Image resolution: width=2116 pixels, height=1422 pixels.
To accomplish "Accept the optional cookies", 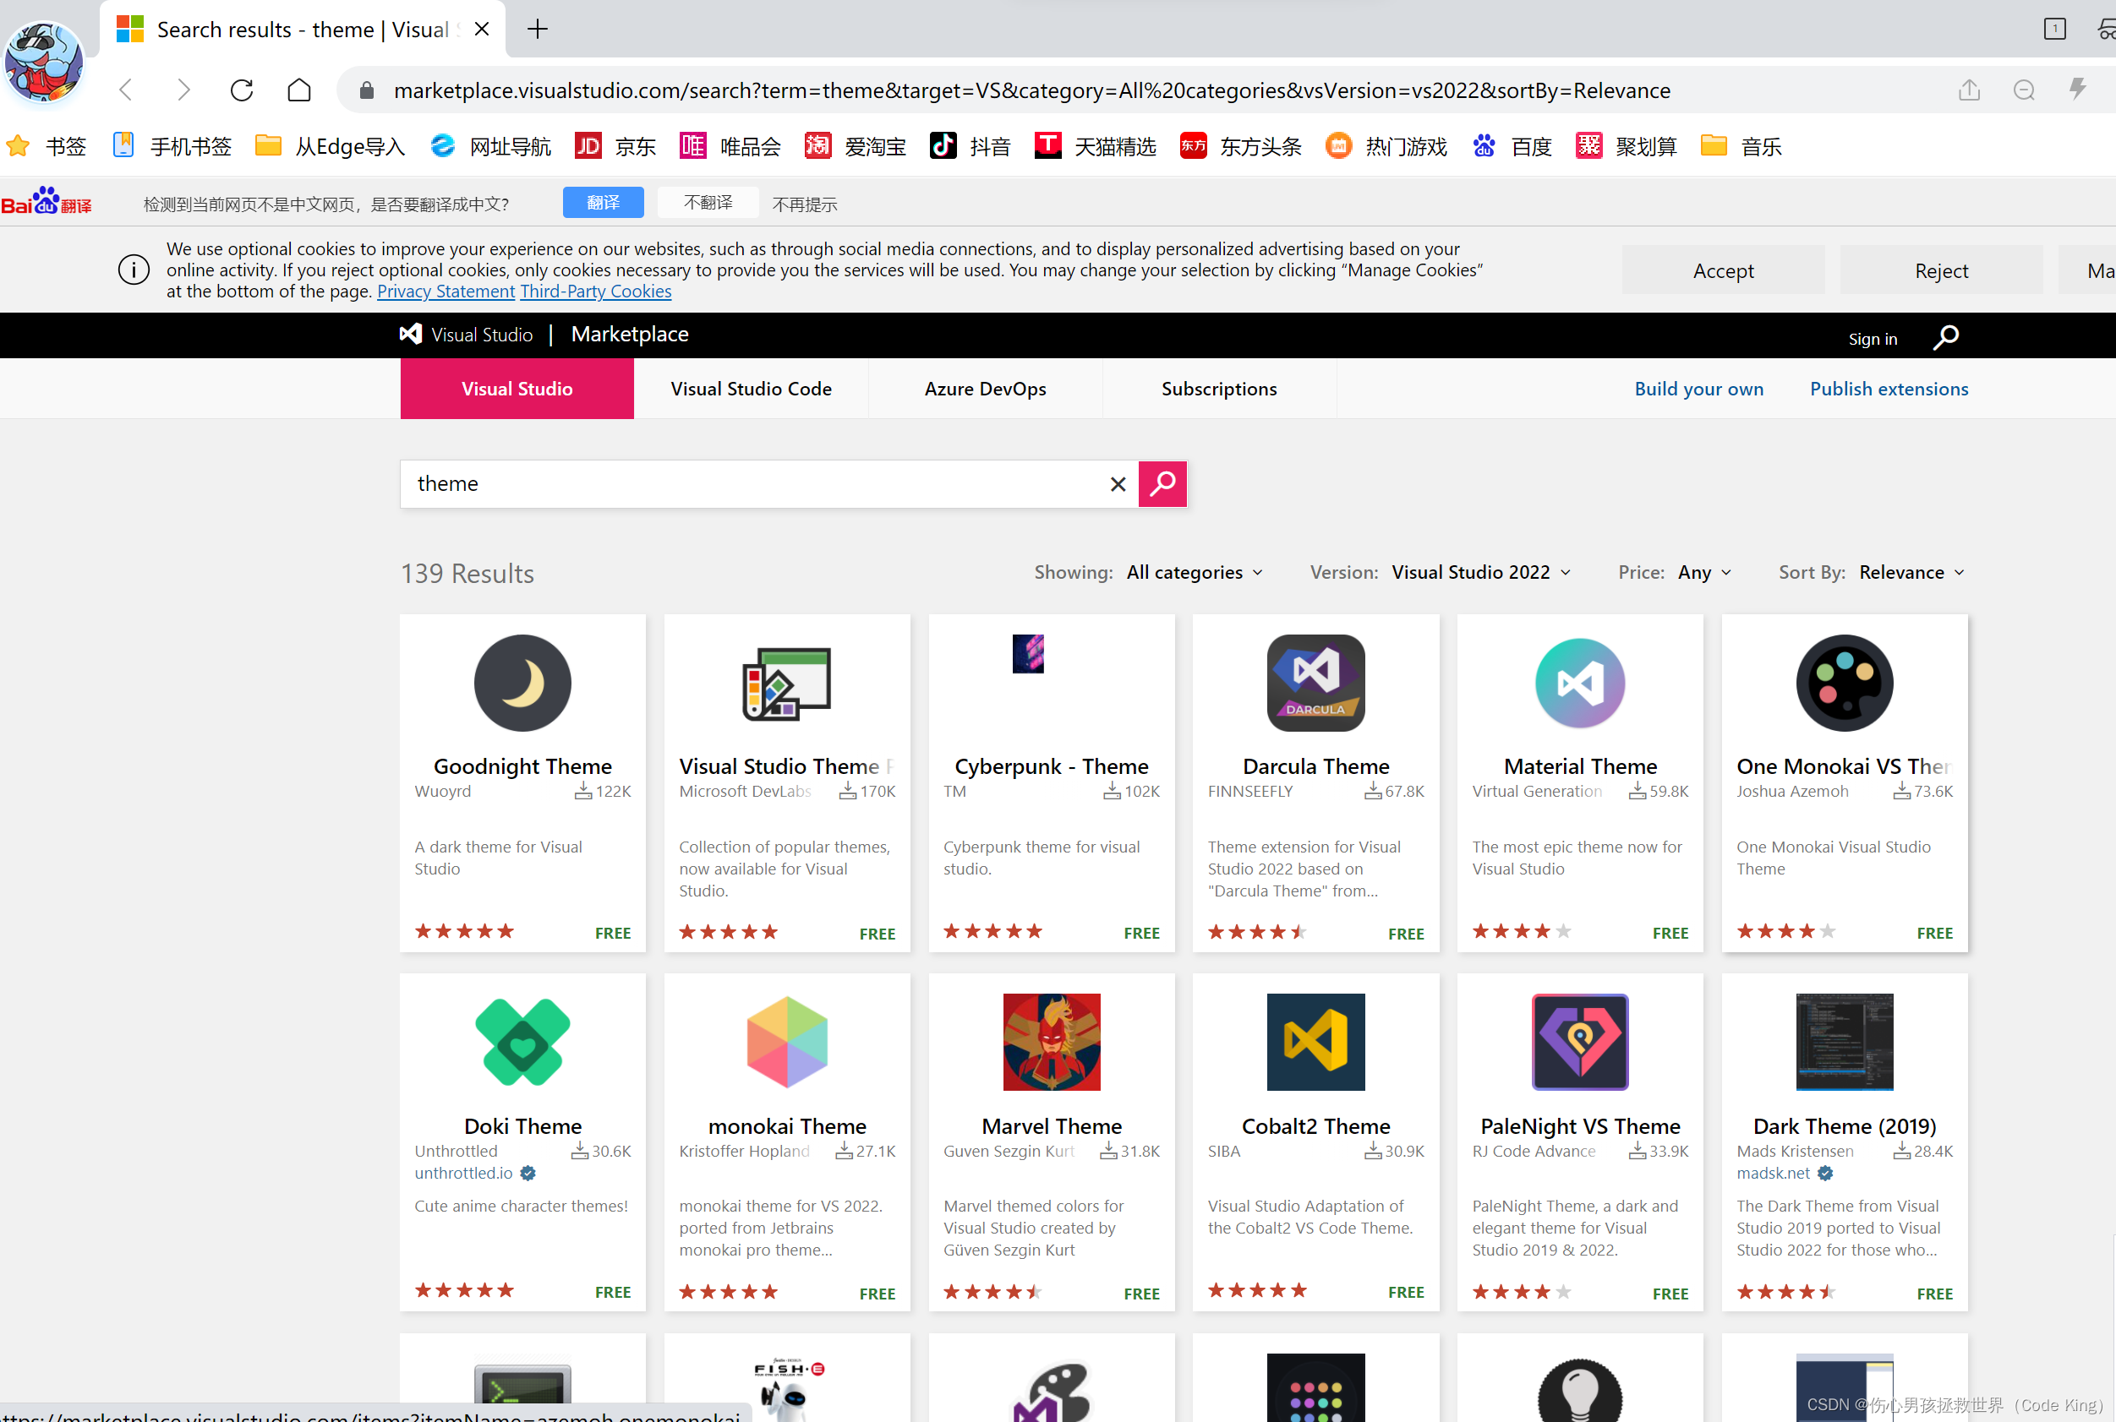I will [x=1722, y=270].
